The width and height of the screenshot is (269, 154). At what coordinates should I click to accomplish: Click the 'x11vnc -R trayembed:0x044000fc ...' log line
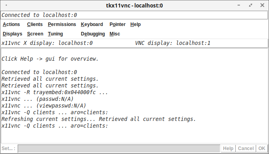55,93
